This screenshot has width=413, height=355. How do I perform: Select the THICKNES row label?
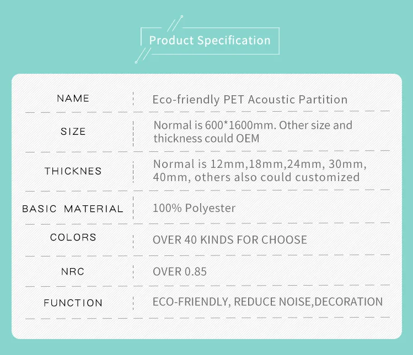click(x=73, y=171)
